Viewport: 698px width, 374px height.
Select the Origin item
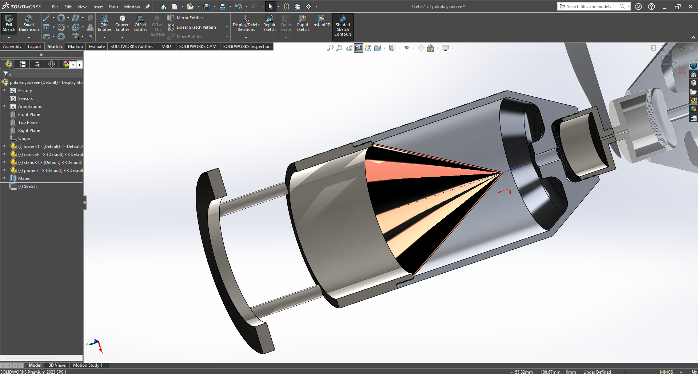[24, 138]
